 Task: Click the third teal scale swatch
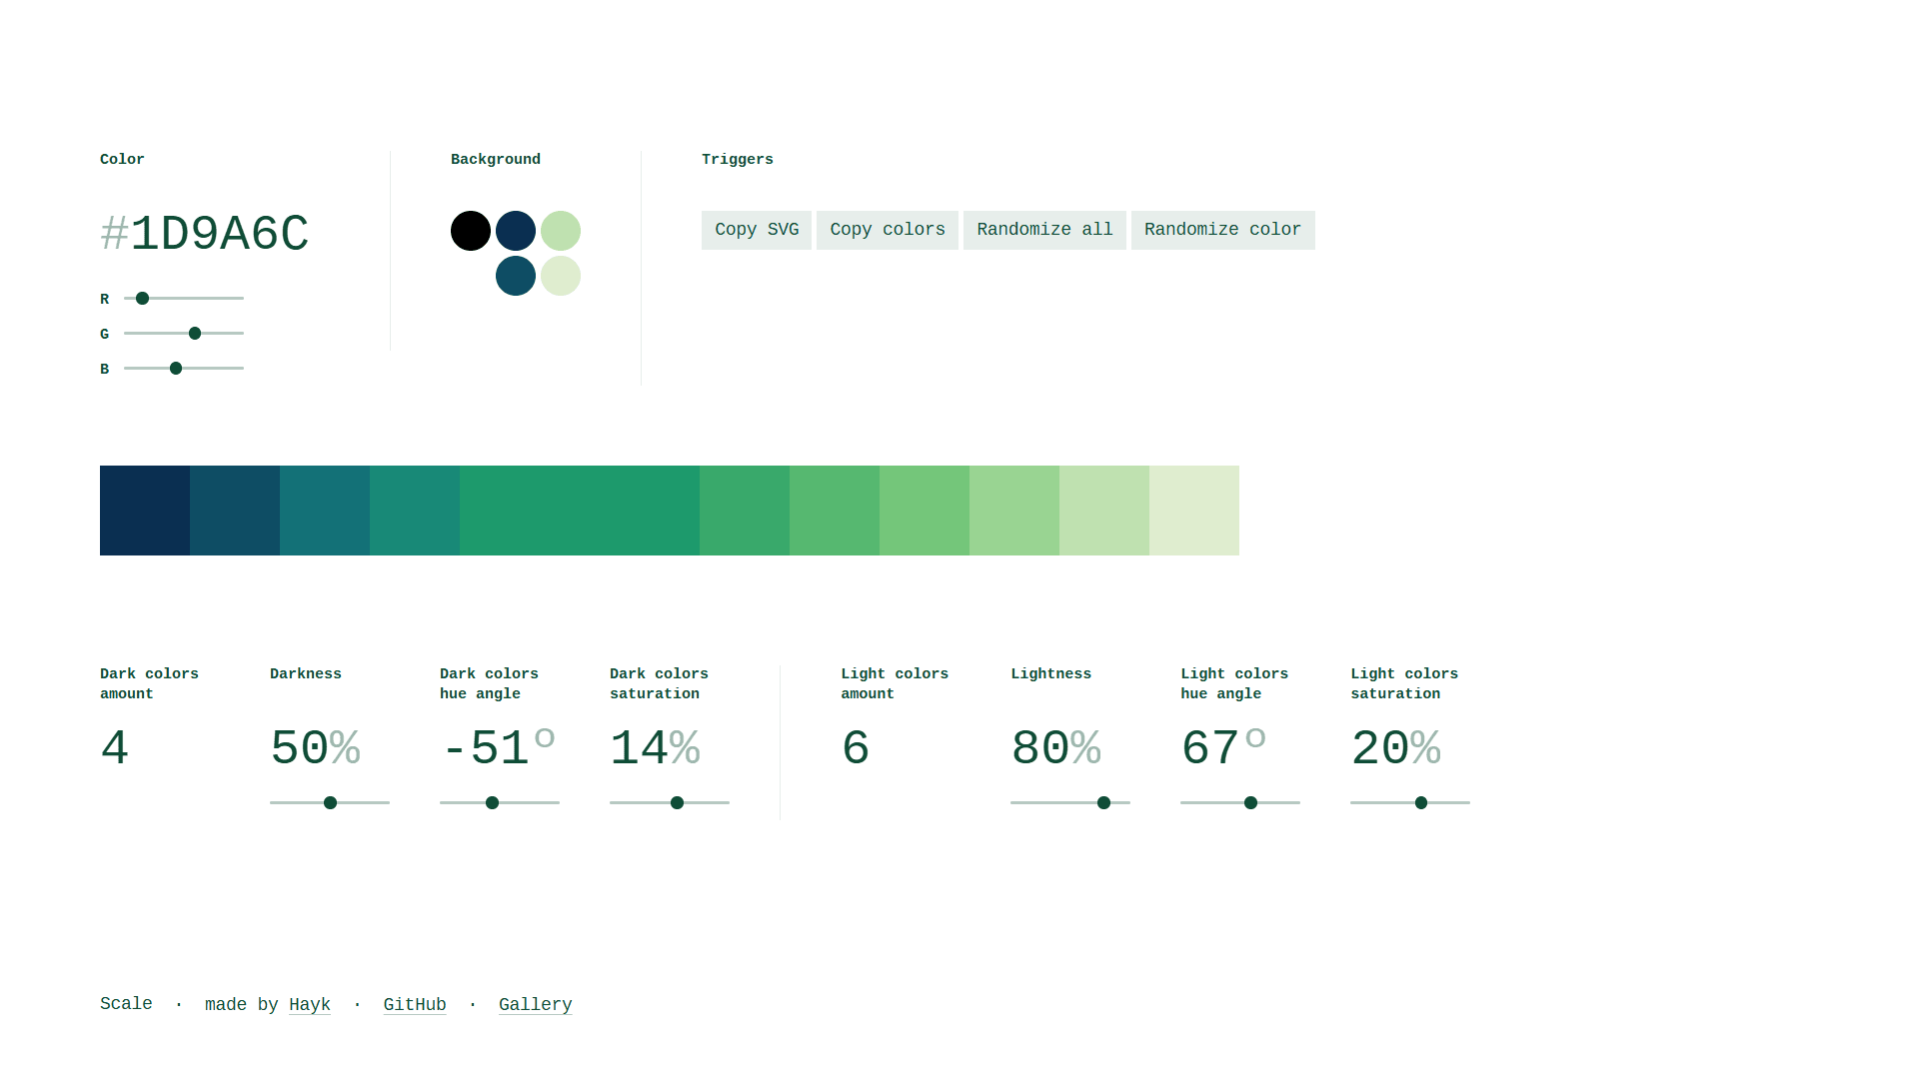(325, 511)
